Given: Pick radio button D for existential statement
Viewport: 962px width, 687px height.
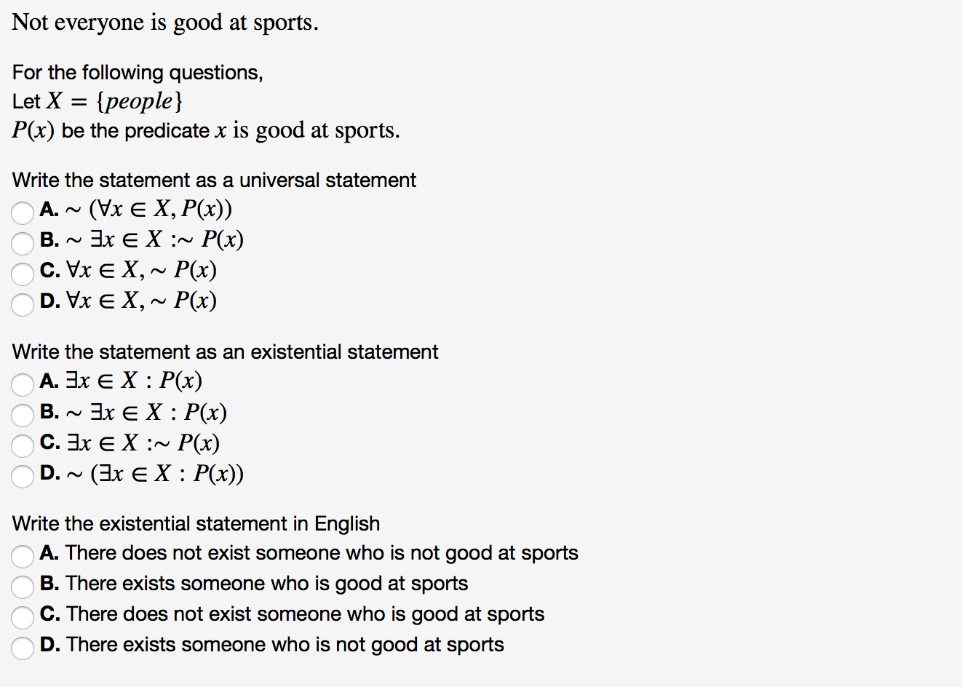Looking at the screenshot, I should pos(23,476).
